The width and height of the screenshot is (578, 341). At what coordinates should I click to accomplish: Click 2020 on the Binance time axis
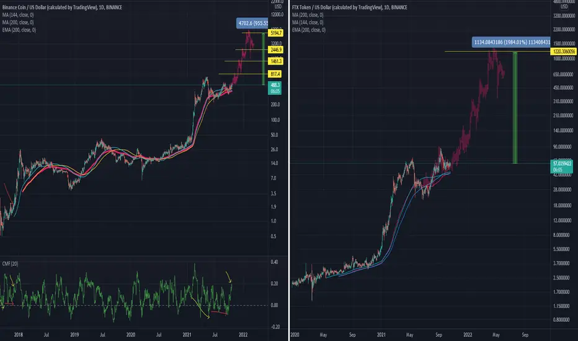coord(130,335)
